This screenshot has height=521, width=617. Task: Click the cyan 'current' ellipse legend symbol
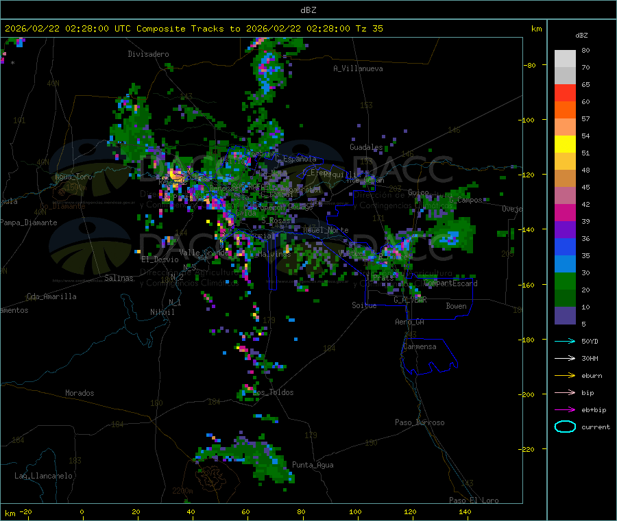click(565, 427)
